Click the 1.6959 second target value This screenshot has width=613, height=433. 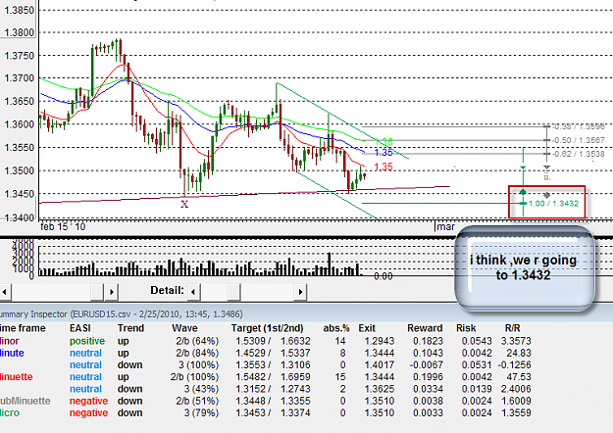point(295,377)
